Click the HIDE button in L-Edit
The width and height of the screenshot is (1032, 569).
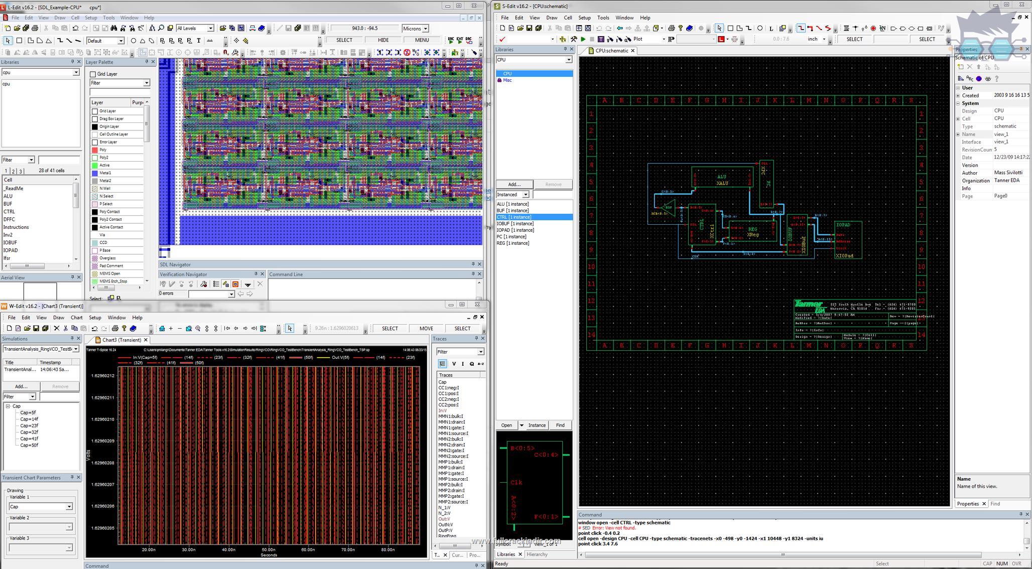(x=383, y=40)
